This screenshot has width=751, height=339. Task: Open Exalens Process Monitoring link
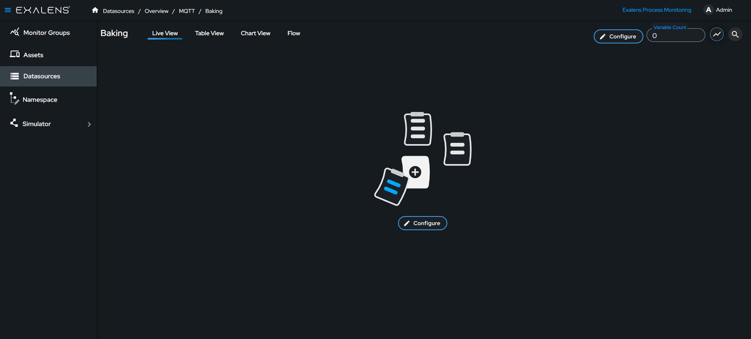[657, 10]
